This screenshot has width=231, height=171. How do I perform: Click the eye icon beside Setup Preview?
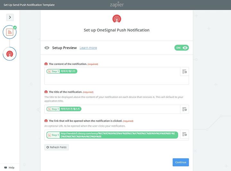pyautogui.click(x=47, y=48)
